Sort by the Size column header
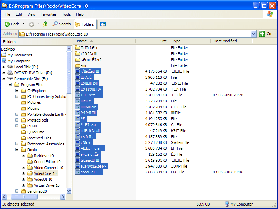Image resolution: width=278 pixels, height=209 pixels. (152, 41)
